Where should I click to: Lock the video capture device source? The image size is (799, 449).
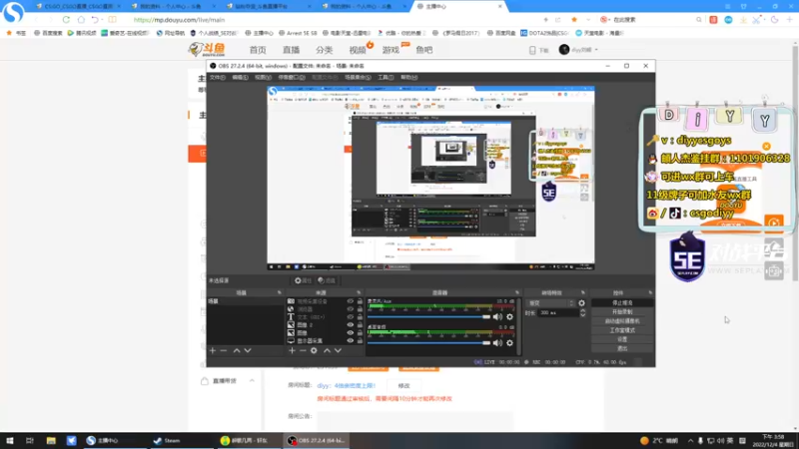tap(360, 301)
